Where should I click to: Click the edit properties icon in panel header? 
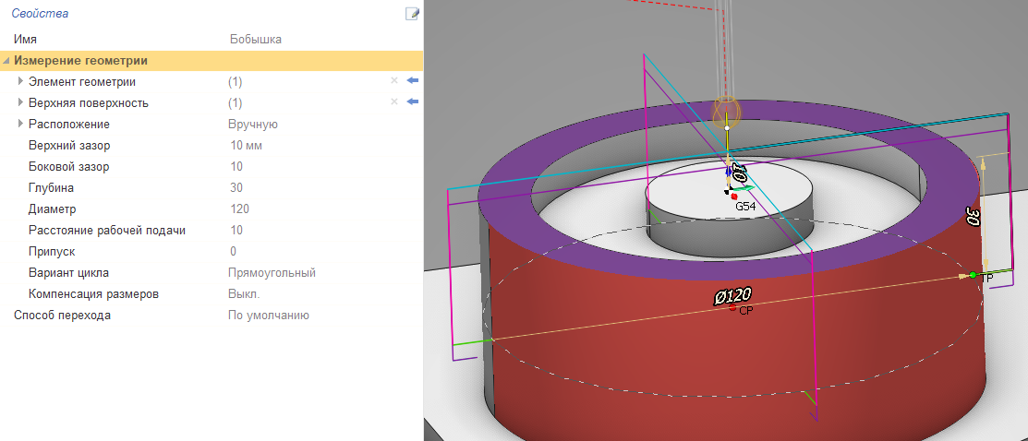(x=413, y=13)
